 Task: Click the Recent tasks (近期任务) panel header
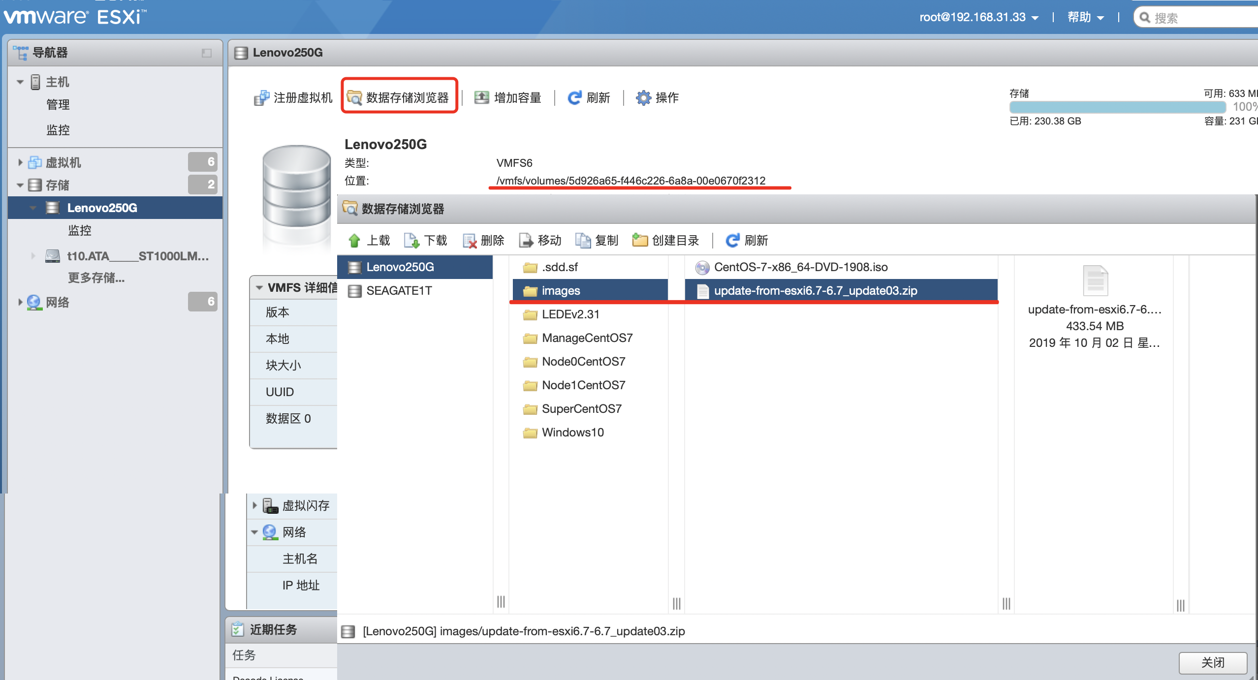click(x=282, y=629)
